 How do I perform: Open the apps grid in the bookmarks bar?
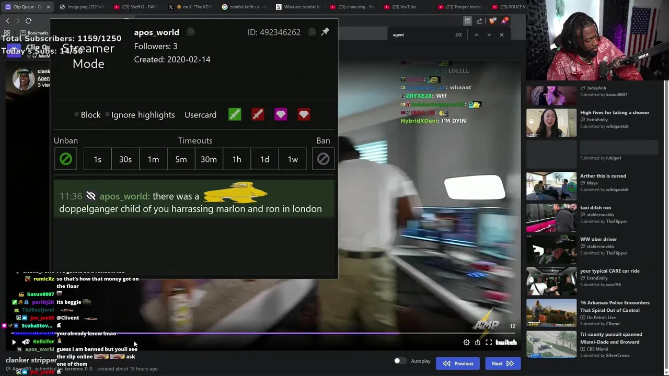pos(7,33)
